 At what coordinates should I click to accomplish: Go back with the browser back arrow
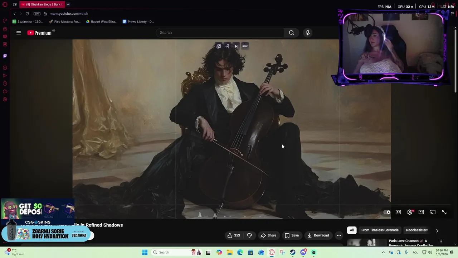pyautogui.click(x=15, y=14)
